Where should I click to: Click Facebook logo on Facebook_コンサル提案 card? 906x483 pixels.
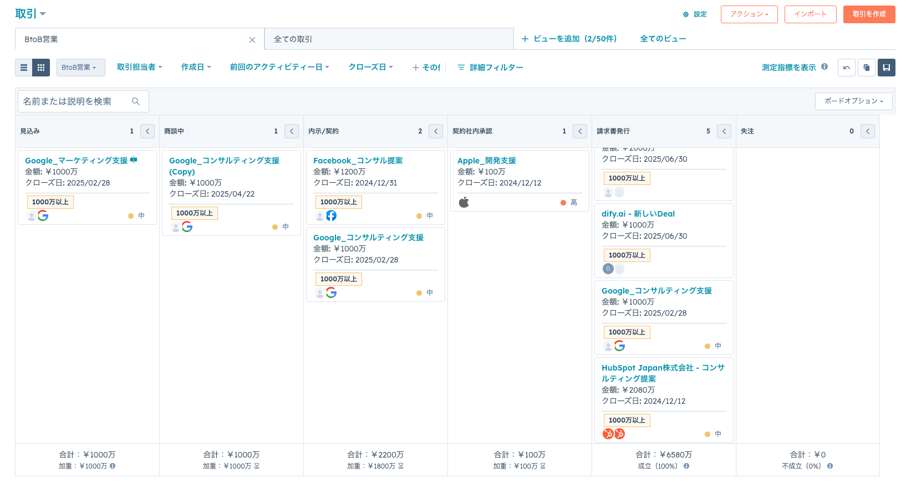pos(331,215)
